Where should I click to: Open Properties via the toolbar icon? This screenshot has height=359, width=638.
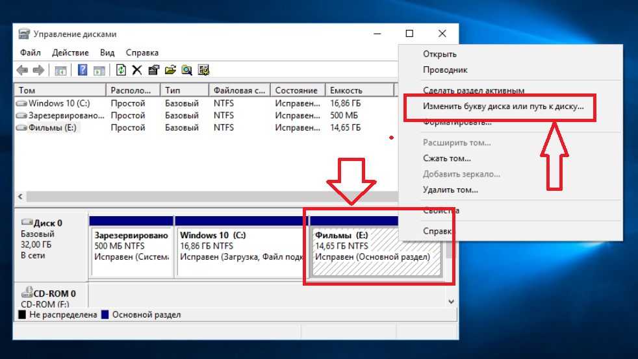154,70
